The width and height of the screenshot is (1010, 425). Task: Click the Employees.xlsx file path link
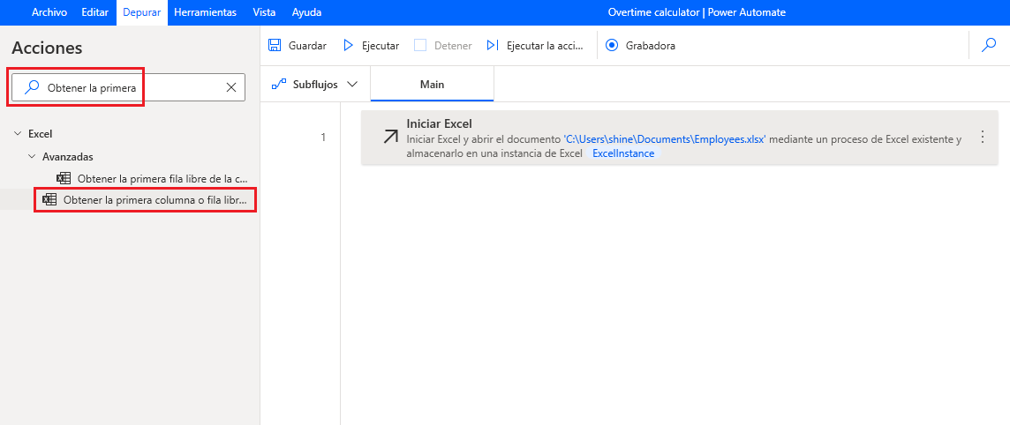pyautogui.click(x=664, y=139)
